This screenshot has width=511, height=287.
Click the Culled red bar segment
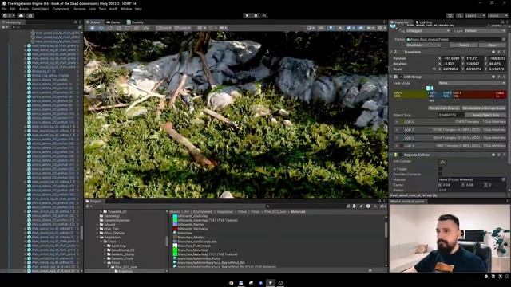pyautogui.click(x=501, y=94)
